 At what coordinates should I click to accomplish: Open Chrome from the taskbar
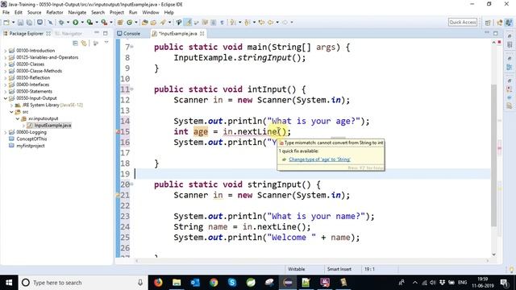click(214, 283)
